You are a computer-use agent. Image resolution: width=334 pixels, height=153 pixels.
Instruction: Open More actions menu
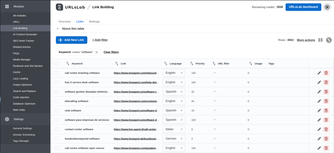coord(306,40)
